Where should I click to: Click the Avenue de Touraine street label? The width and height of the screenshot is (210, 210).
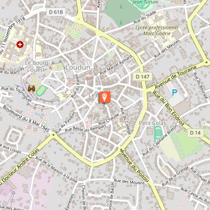[176, 77]
